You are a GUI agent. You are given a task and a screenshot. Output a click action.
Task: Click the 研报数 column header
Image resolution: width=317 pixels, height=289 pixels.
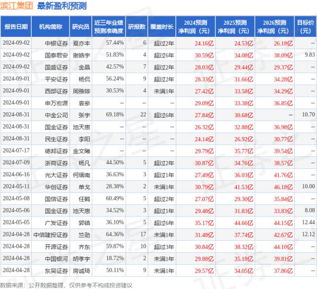137,26
